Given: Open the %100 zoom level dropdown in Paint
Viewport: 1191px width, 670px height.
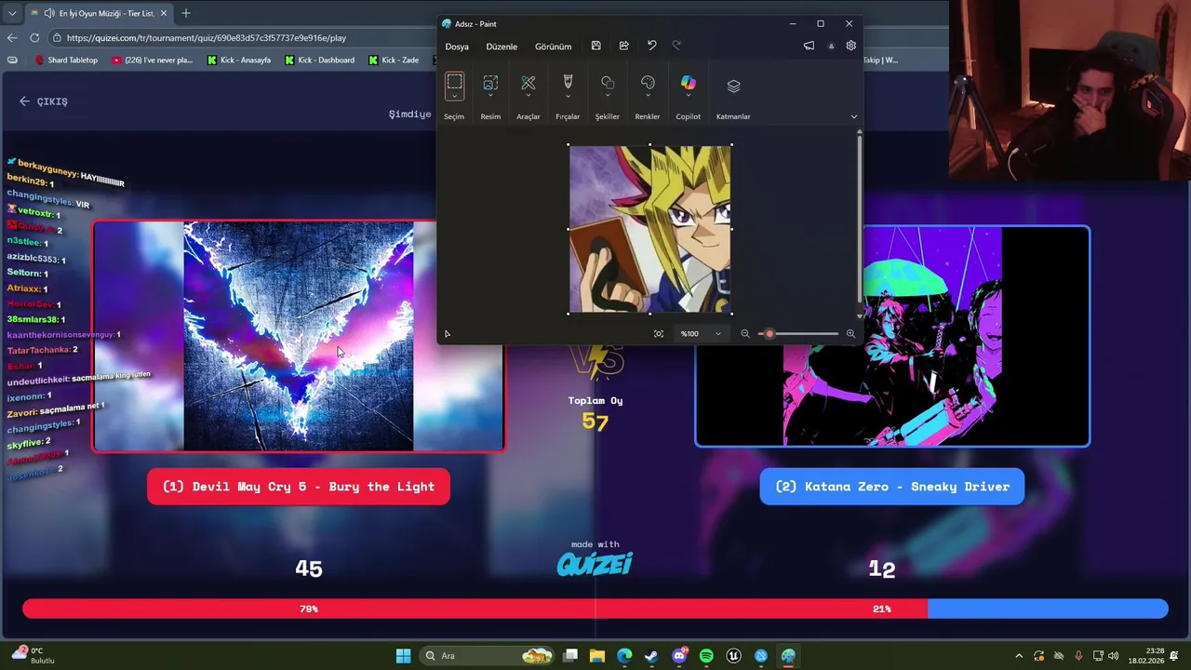Looking at the screenshot, I should [701, 333].
